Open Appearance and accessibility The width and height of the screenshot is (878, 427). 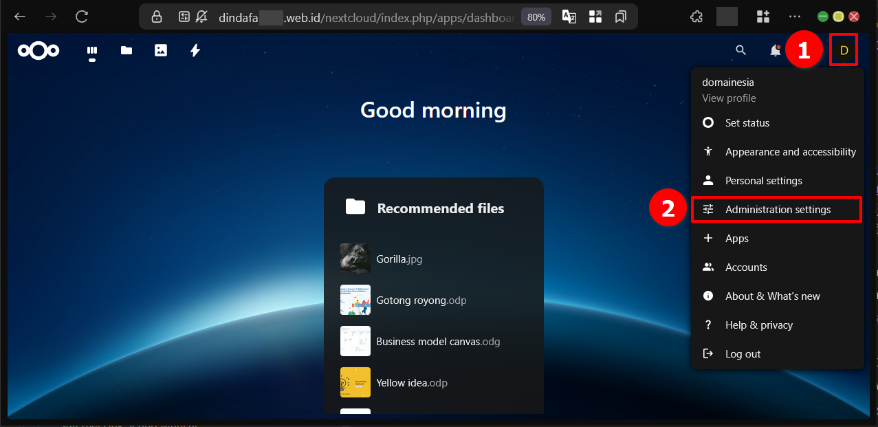[x=790, y=152]
